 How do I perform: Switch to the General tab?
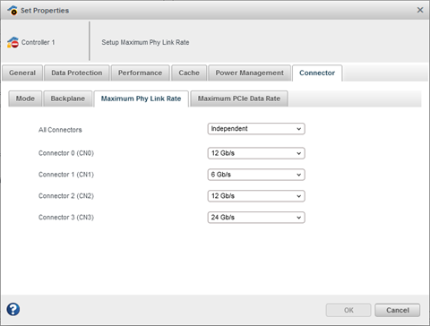[x=22, y=73]
